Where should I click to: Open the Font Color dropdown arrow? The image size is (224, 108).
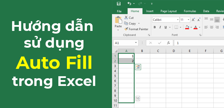click(200, 27)
